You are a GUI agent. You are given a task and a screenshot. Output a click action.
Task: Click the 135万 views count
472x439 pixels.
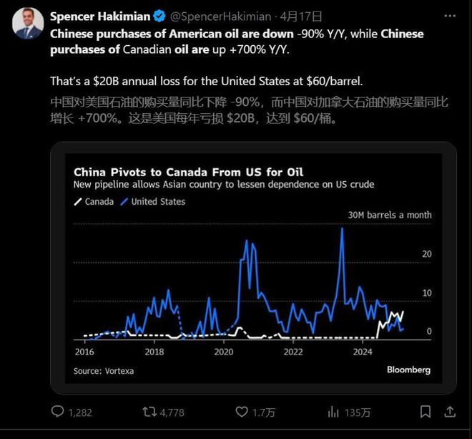coord(358,413)
